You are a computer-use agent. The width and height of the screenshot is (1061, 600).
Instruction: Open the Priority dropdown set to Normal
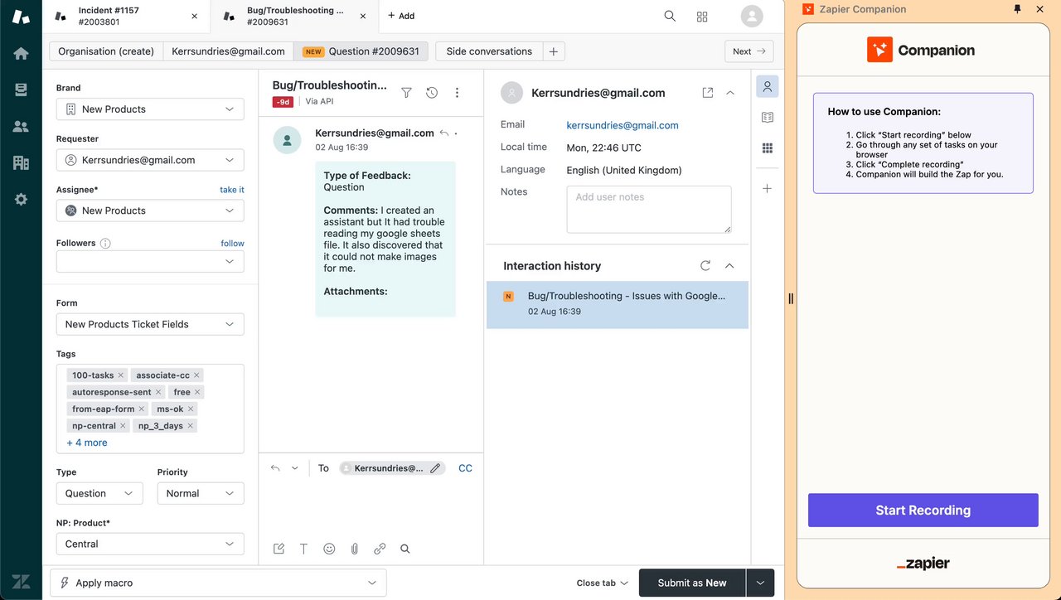point(201,493)
